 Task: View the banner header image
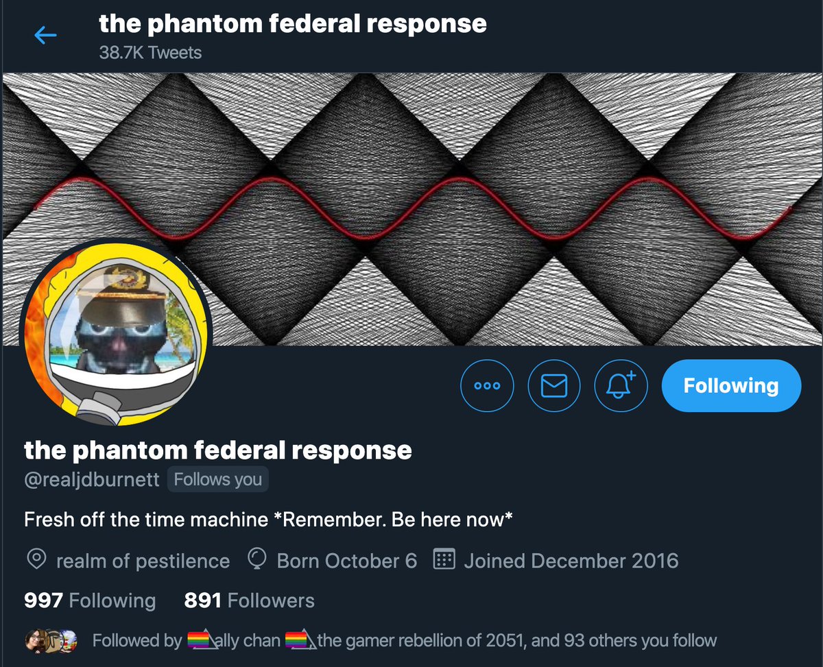(411, 209)
